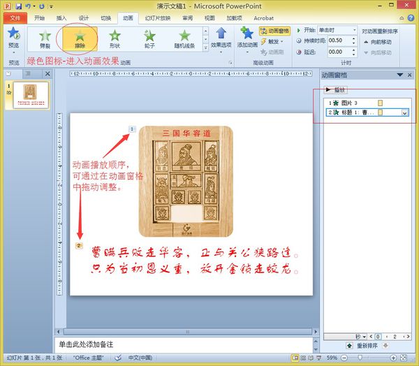Click the 图片 3 timeline duration bar
The image size is (419, 366).
381,103
